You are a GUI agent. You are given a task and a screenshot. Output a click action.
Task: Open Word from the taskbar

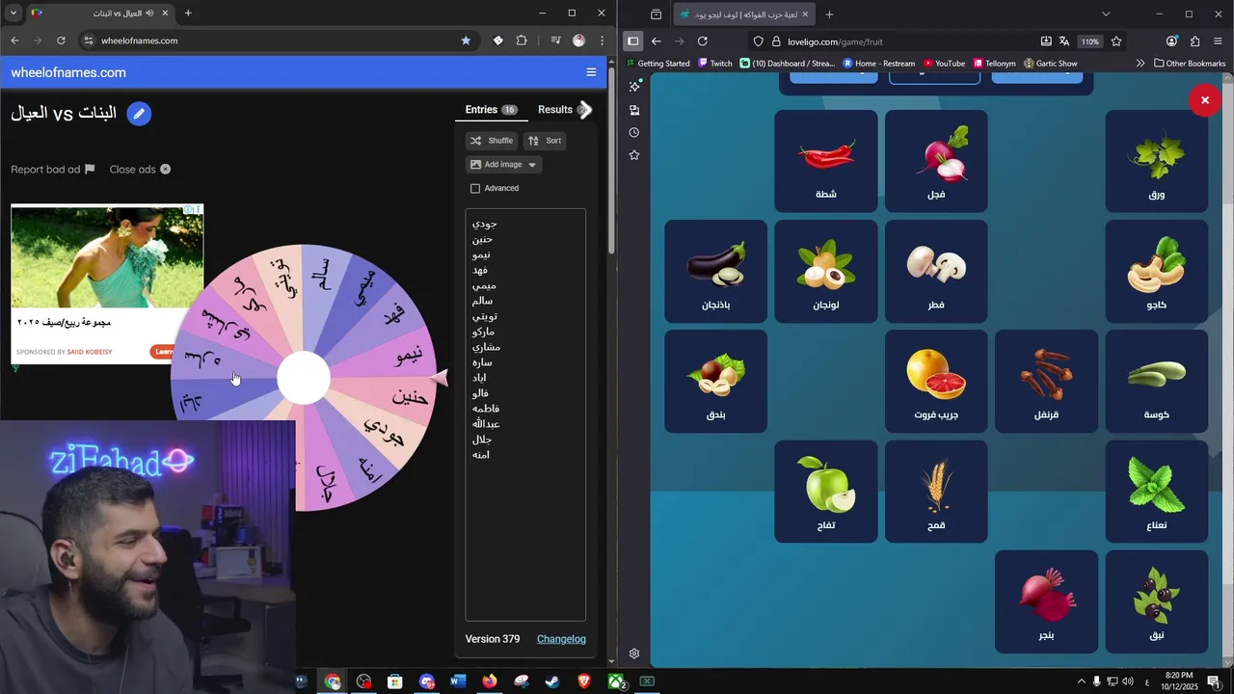click(458, 681)
